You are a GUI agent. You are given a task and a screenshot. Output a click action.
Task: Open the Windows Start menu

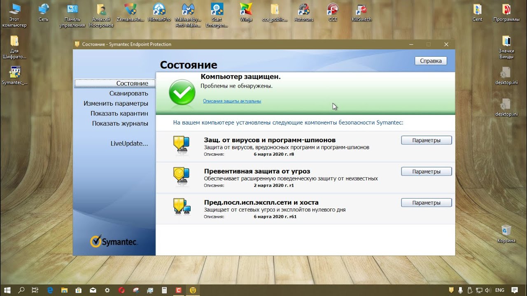[x=7, y=290]
